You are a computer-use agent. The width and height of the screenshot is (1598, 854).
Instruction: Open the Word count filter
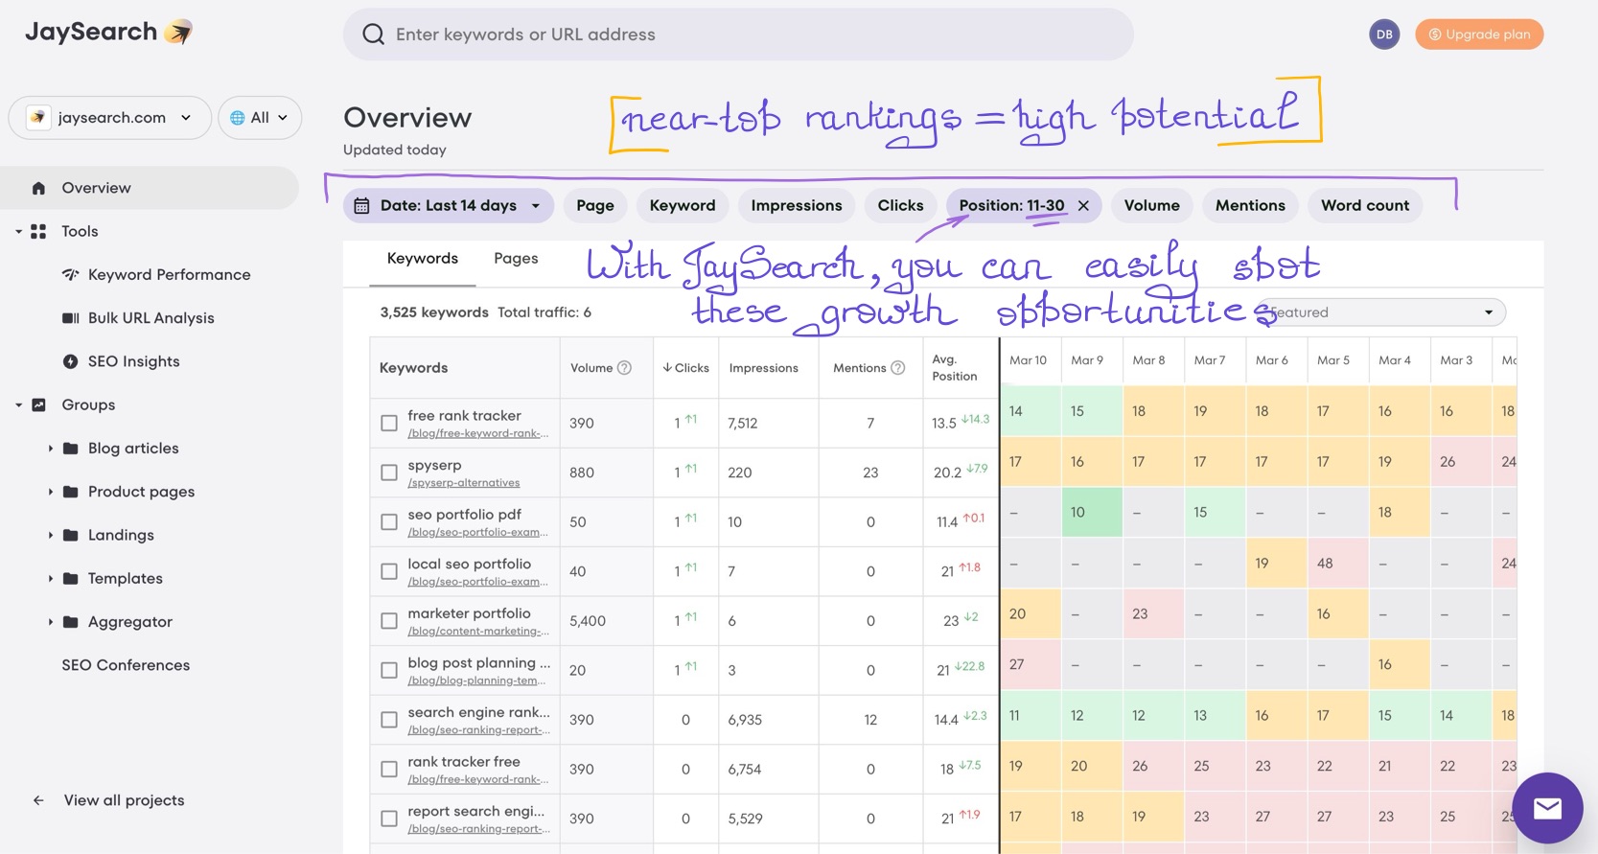click(1365, 205)
